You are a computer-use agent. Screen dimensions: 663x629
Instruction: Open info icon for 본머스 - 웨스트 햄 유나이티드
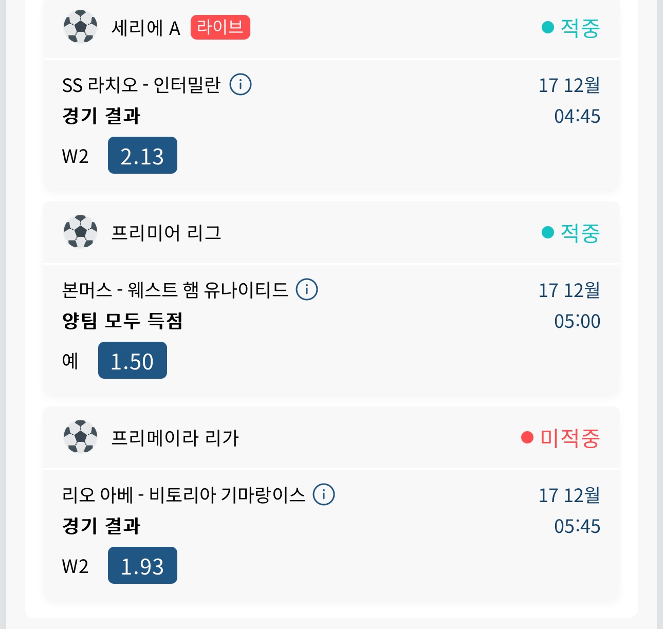coord(307,289)
